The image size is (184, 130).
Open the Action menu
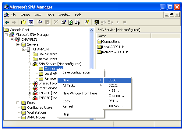(x=25, y=15)
